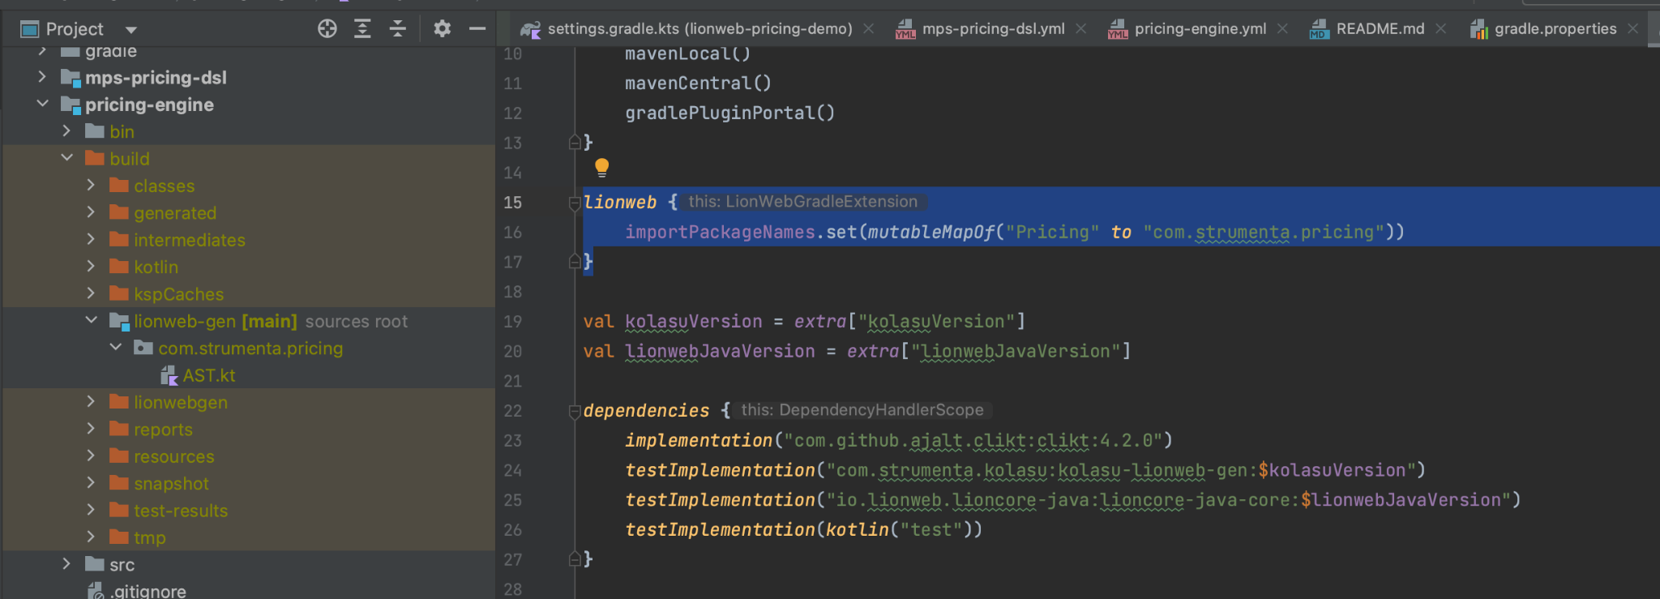Close the settings.gradle.kts tab

[868, 29]
